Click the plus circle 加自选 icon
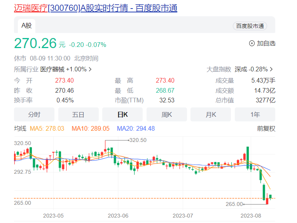 pos(252,43)
